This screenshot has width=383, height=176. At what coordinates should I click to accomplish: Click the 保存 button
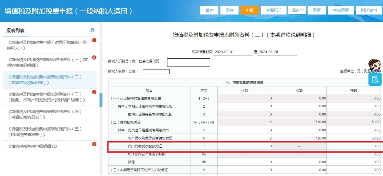pyautogui.click(x=229, y=10)
